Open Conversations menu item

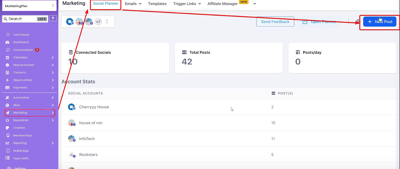coord(23,50)
